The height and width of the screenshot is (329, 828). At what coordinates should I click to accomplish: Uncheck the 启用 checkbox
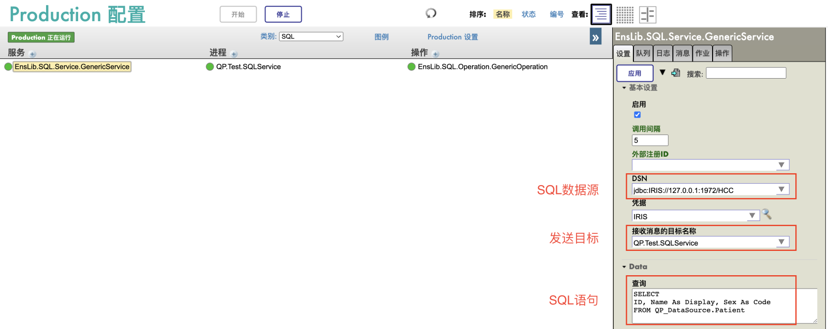(x=637, y=115)
